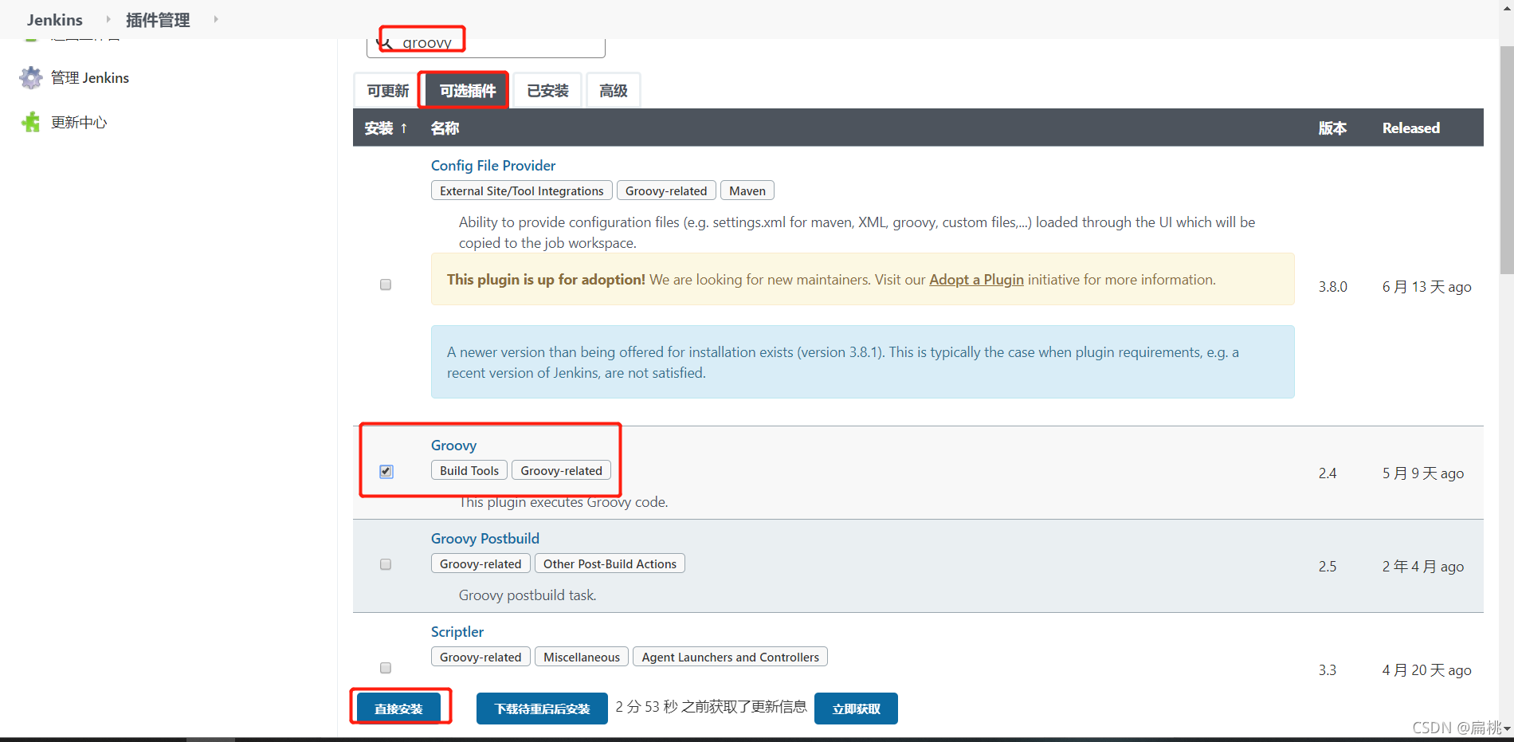Click 'This plugin executes Groovy code.' description
This screenshot has height=742, width=1514.
(x=563, y=502)
